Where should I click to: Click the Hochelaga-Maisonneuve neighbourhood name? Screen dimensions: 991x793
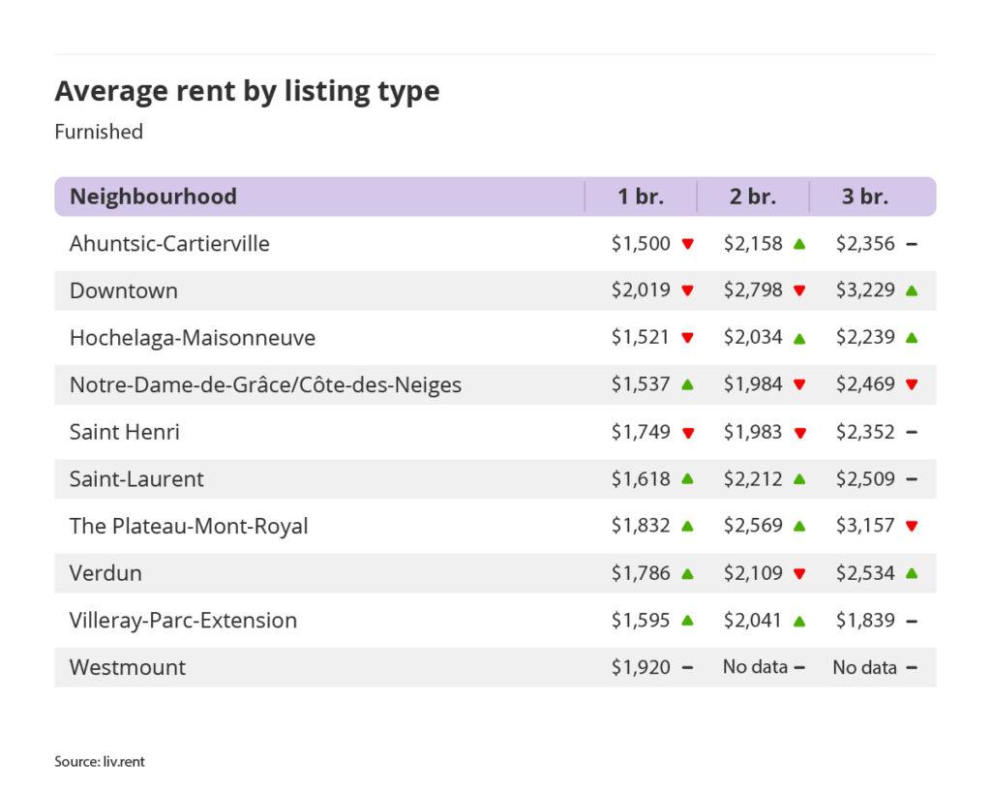point(192,338)
